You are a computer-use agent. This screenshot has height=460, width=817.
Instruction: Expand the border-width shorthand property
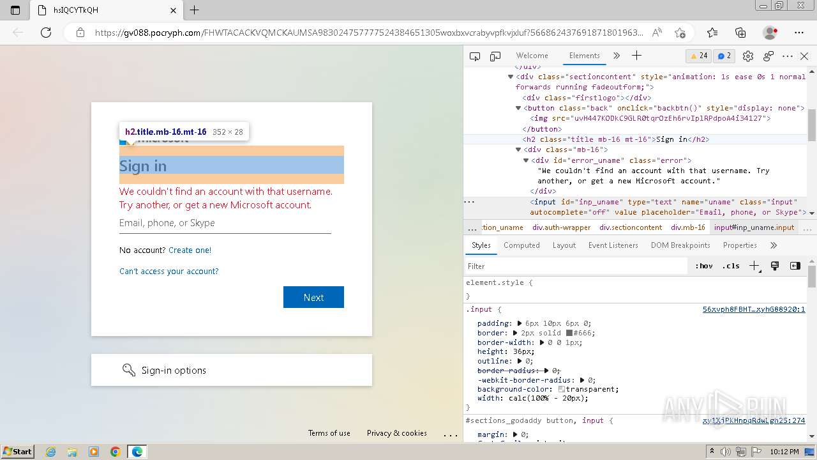tap(541, 342)
